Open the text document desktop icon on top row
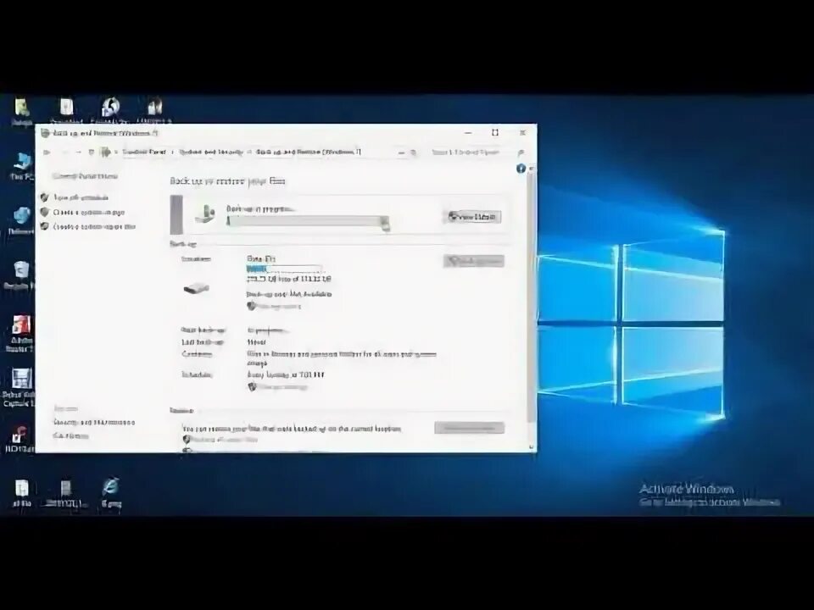This screenshot has height=610, width=814. coord(66,110)
